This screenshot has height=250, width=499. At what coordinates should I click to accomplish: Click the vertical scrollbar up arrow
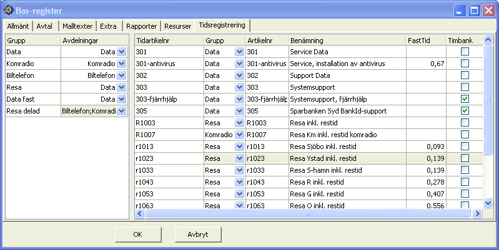(x=488, y=40)
